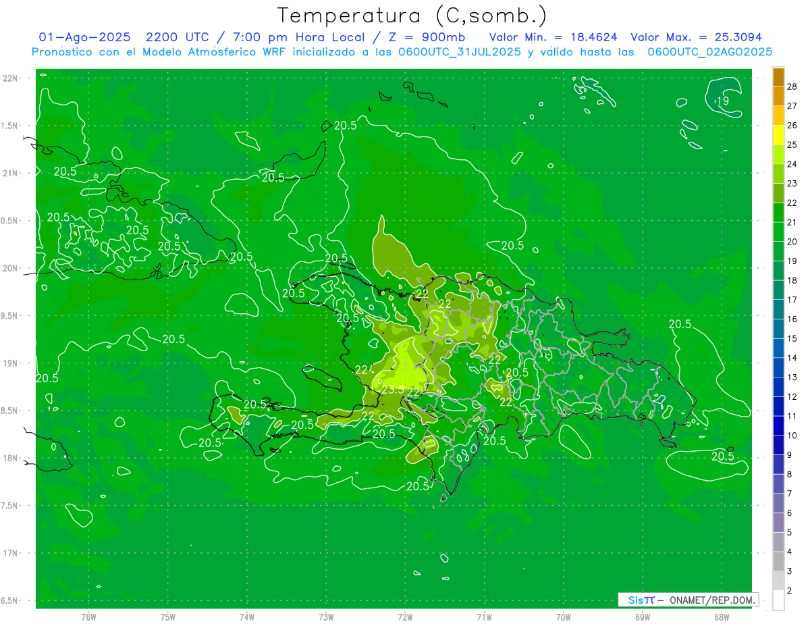Click the '69W' longitude label
This screenshot has width=810, height=626.
tap(643, 617)
